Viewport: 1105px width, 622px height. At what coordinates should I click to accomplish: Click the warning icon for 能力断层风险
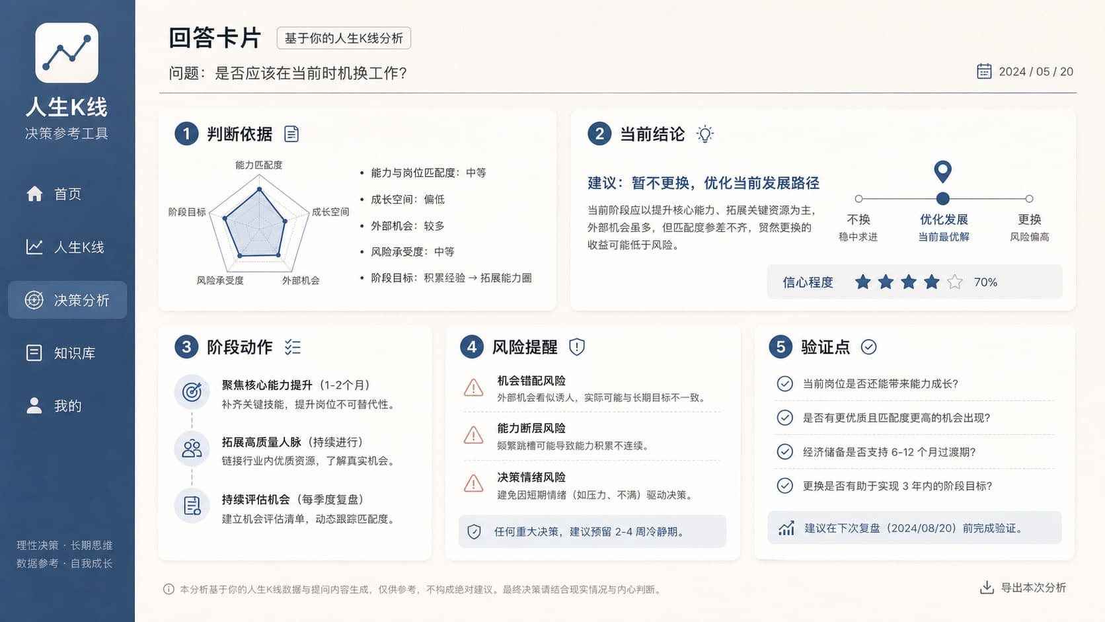click(473, 436)
